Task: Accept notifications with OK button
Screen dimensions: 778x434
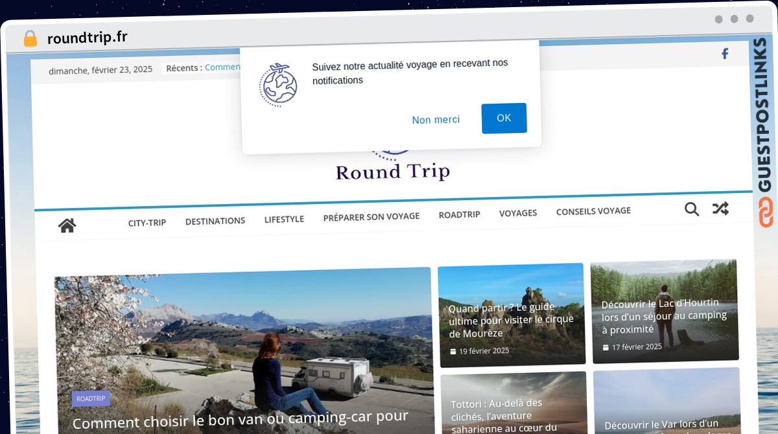Action: coord(504,118)
